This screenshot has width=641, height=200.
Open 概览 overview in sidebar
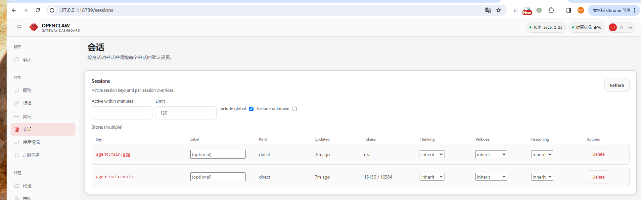point(43,90)
